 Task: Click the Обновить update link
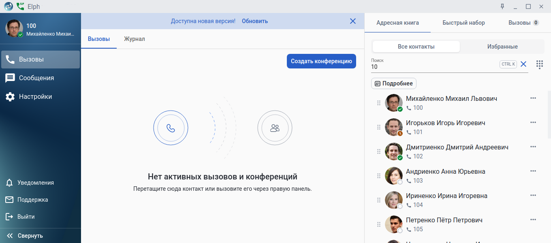pos(255,21)
